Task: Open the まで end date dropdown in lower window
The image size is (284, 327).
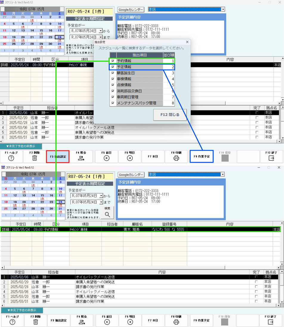Action: click(101, 202)
